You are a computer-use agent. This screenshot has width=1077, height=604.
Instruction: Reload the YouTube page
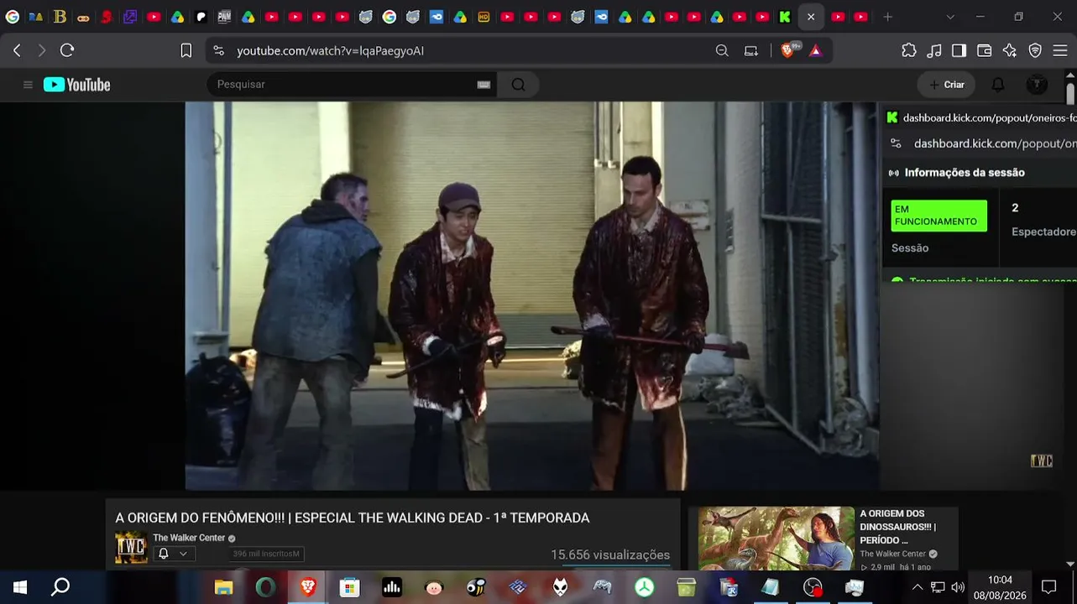coord(67,50)
